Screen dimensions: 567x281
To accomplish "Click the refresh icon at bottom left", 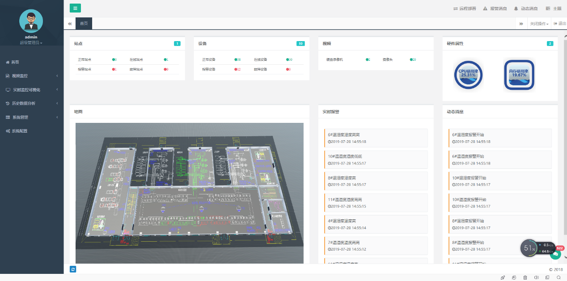I will (x=73, y=269).
